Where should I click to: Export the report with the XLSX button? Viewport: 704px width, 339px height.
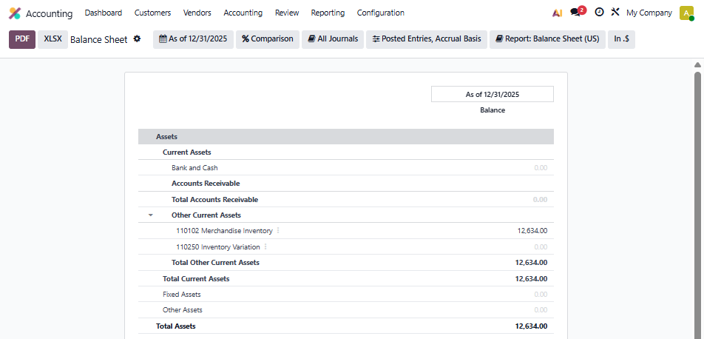click(x=53, y=39)
